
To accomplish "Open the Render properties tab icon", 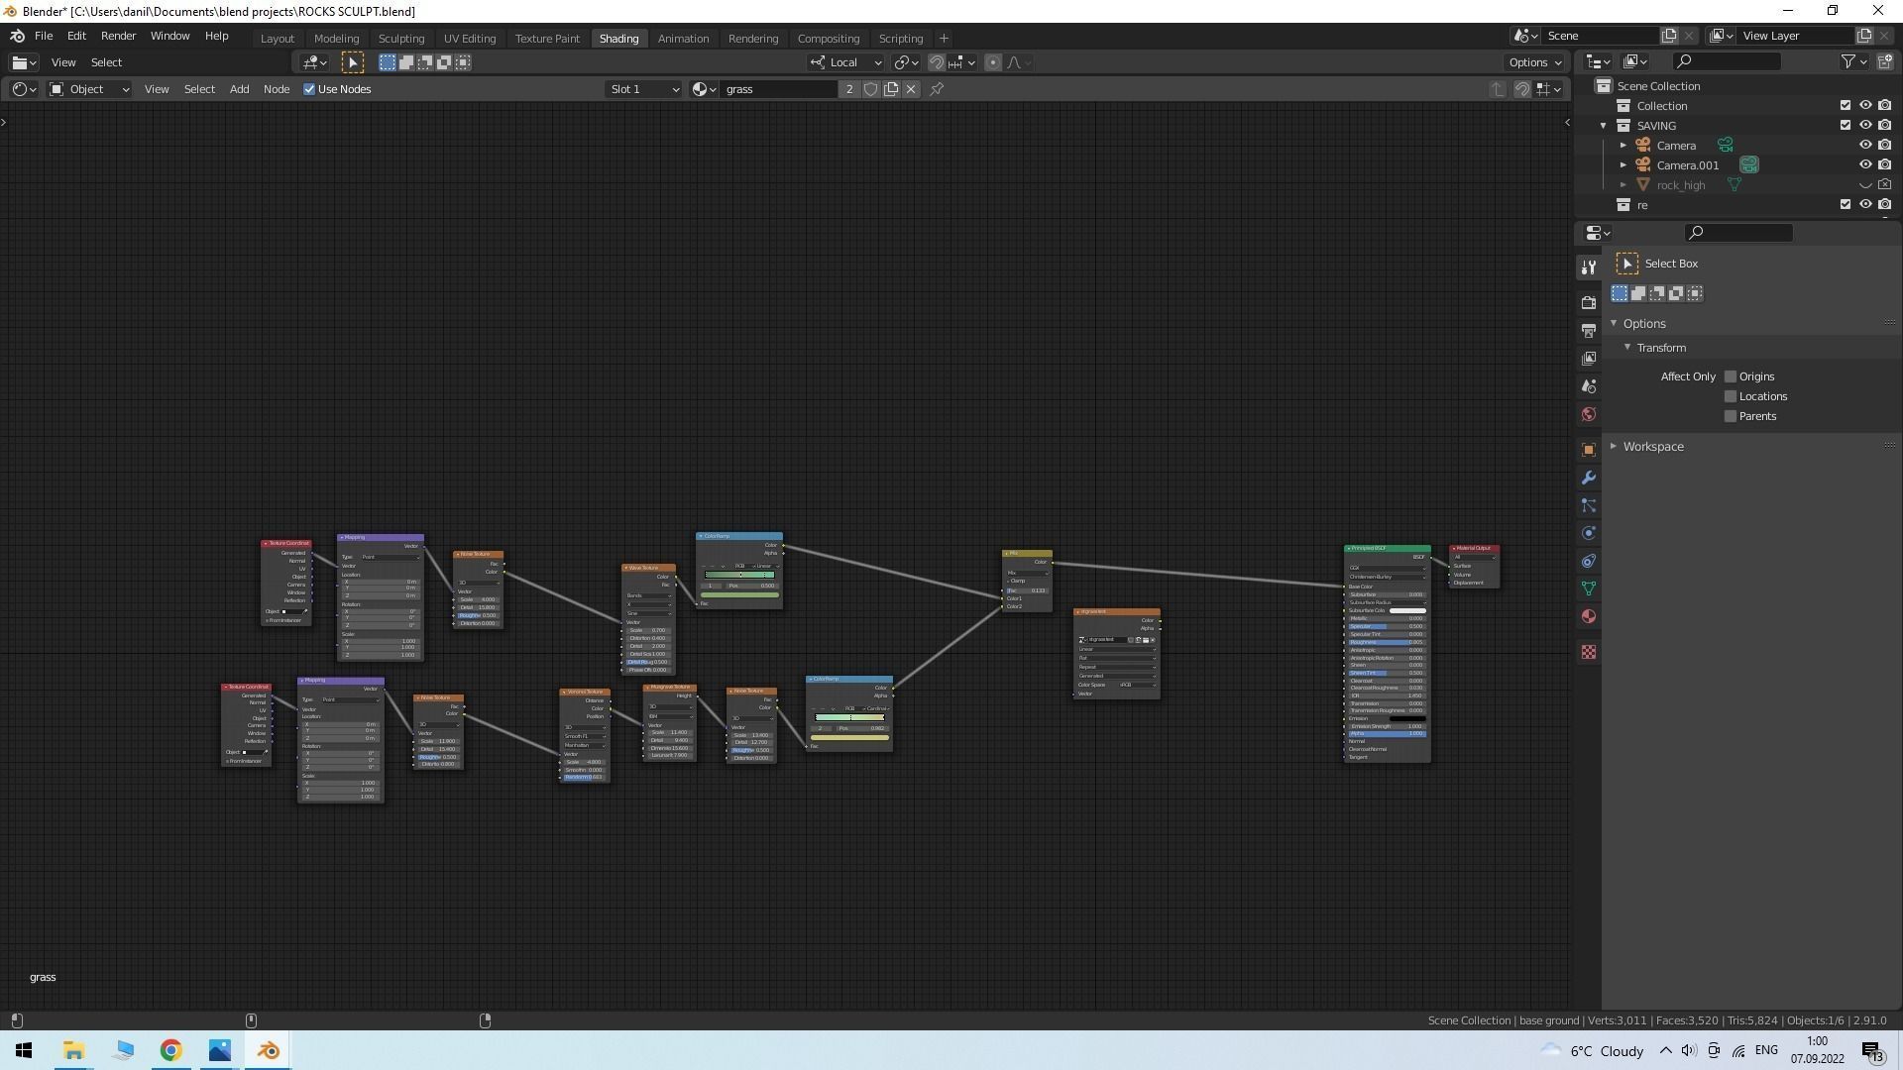I will coord(1589,302).
